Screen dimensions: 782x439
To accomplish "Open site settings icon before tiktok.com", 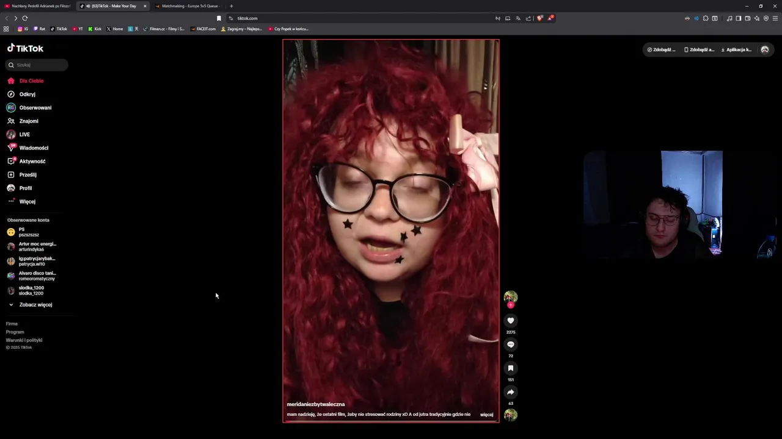I will coord(231,18).
